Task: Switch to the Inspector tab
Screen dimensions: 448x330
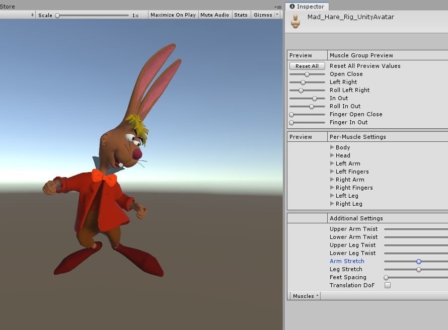Action: pos(307,7)
